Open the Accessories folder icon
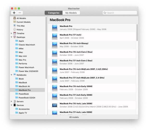This screenshot has height=132, width=148. coord(17,109)
